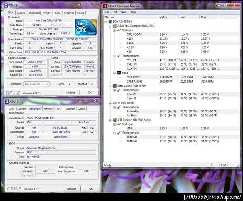Click the Temperatures icon above Assembly
The image size is (243, 201).
119,107
